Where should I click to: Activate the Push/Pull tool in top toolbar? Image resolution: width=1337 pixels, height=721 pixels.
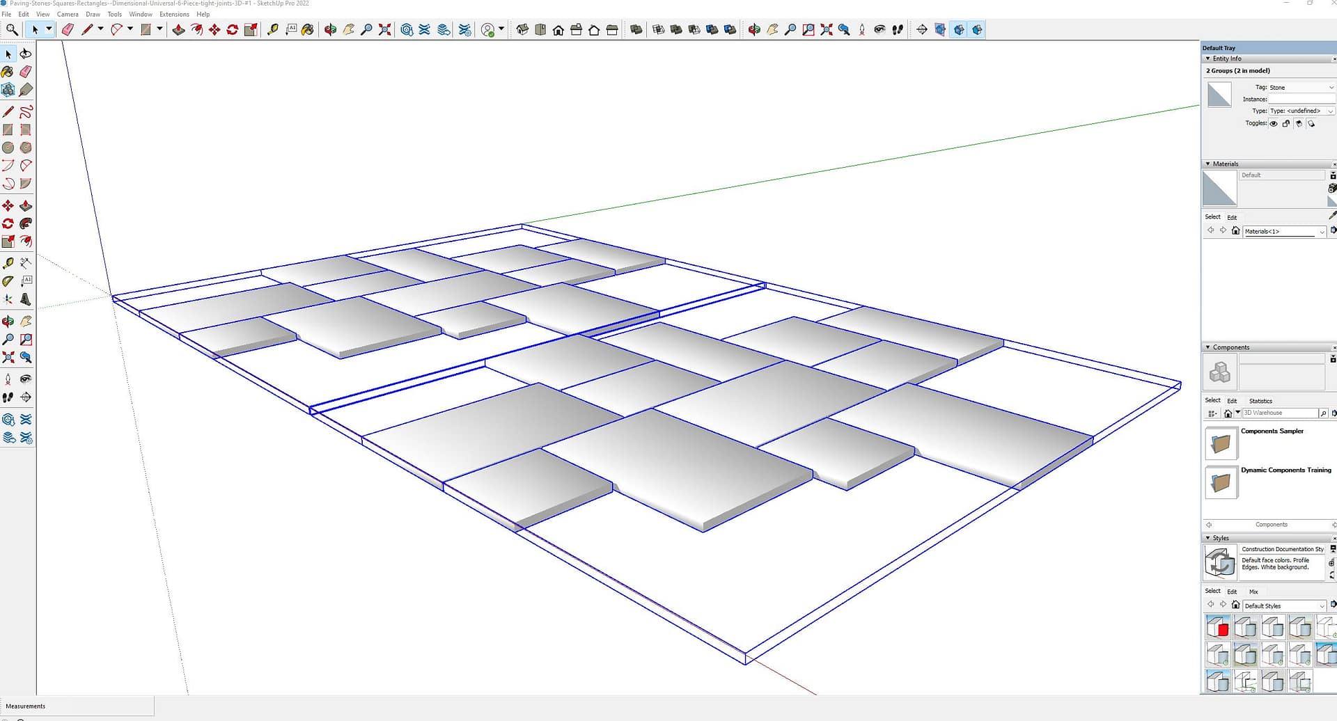pos(178,29)
